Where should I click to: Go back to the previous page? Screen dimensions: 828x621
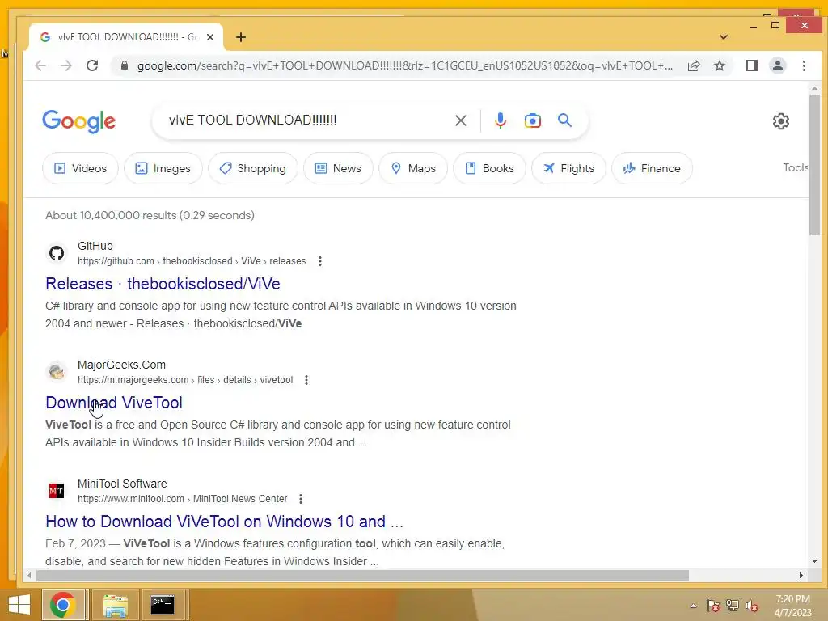click(x=40, y=65)
